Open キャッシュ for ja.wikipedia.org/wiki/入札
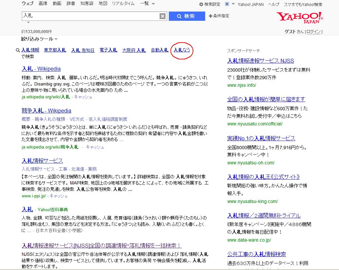The image size is (339, 270). pos(83,97)
